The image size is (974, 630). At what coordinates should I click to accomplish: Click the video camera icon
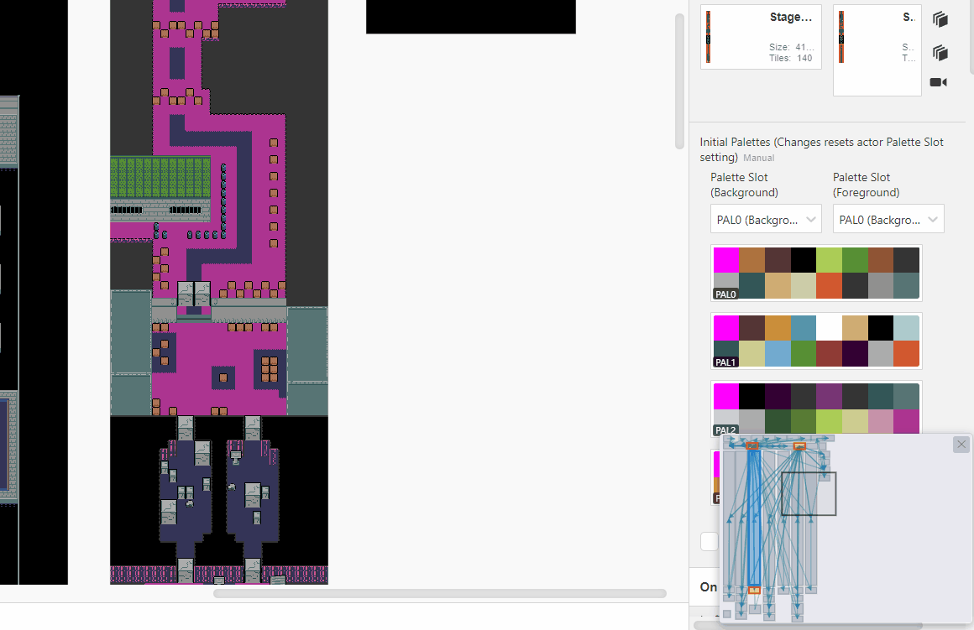pos(939,82)
